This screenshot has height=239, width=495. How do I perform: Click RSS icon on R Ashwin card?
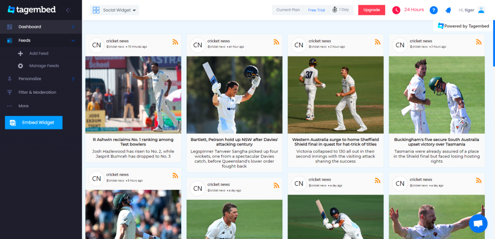pos(175,42)
